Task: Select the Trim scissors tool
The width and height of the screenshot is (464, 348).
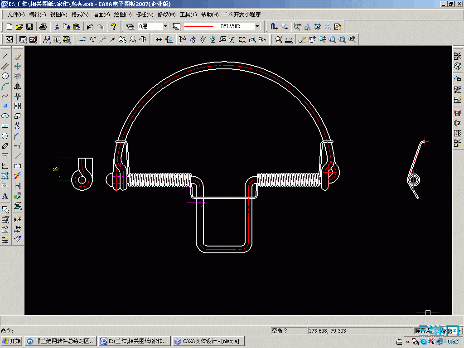Action: [x=18, y=126]
